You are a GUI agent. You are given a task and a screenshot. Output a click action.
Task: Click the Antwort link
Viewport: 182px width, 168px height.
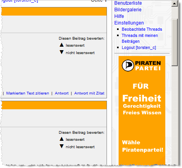61,93
